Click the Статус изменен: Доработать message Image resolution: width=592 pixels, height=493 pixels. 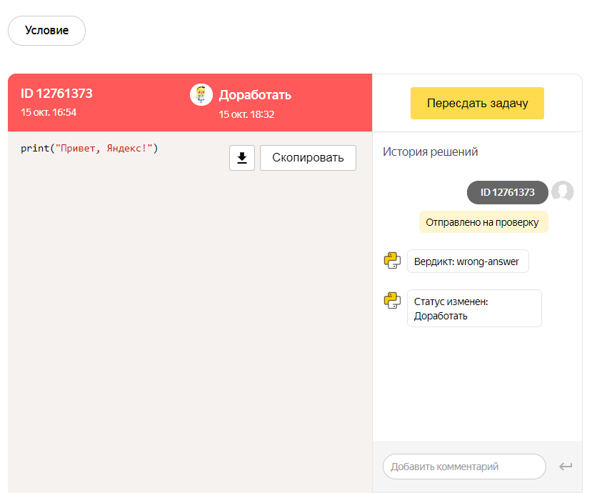[474, 308]
